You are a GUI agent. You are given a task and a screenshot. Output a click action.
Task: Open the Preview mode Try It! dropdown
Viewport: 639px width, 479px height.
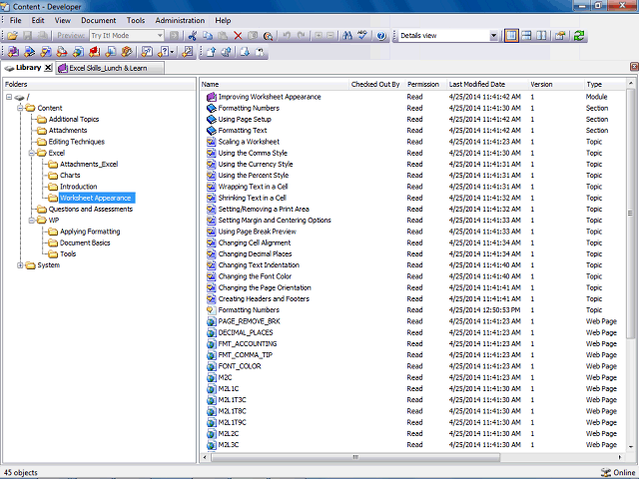tap(160, 36)
